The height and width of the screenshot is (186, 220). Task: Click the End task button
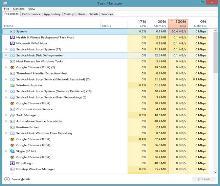click(x=203, y=179)
